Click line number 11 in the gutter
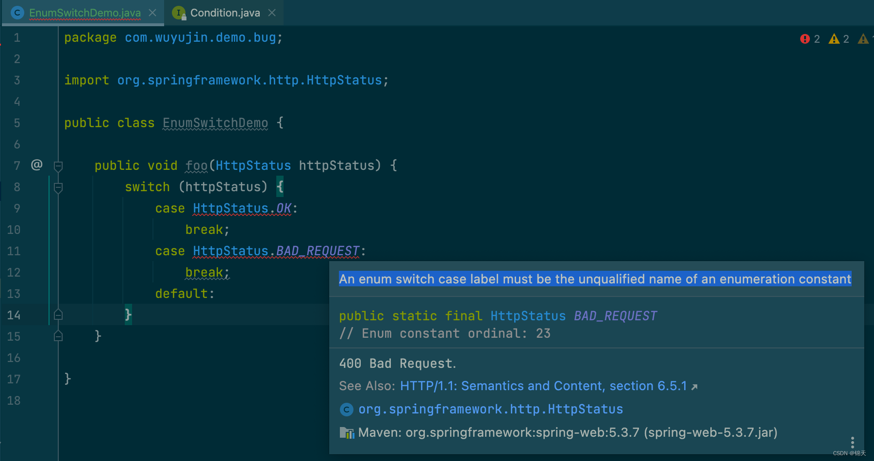 14,251
